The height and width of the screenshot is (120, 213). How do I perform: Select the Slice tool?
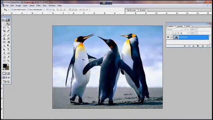tap(8, 31)
